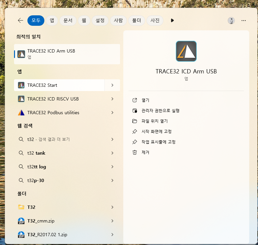Expand TRACE32 ICD RISCV USB chevron
Image resolution: width=258 pixels, height=245 pixels.
coord(112,99)
